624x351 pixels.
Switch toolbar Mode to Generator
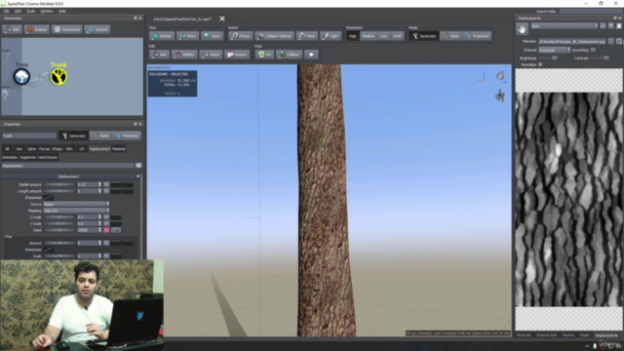(424, 36)
